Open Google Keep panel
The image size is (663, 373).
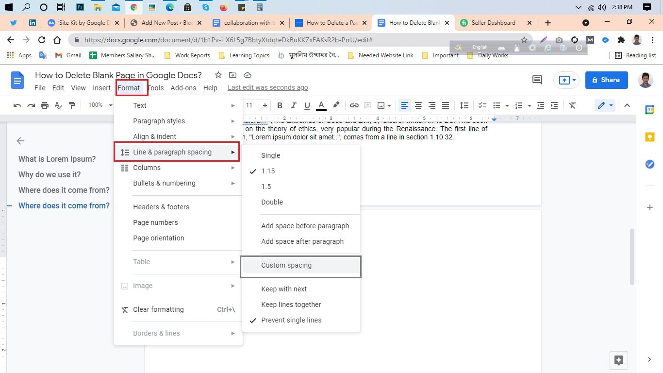(649, 137)
